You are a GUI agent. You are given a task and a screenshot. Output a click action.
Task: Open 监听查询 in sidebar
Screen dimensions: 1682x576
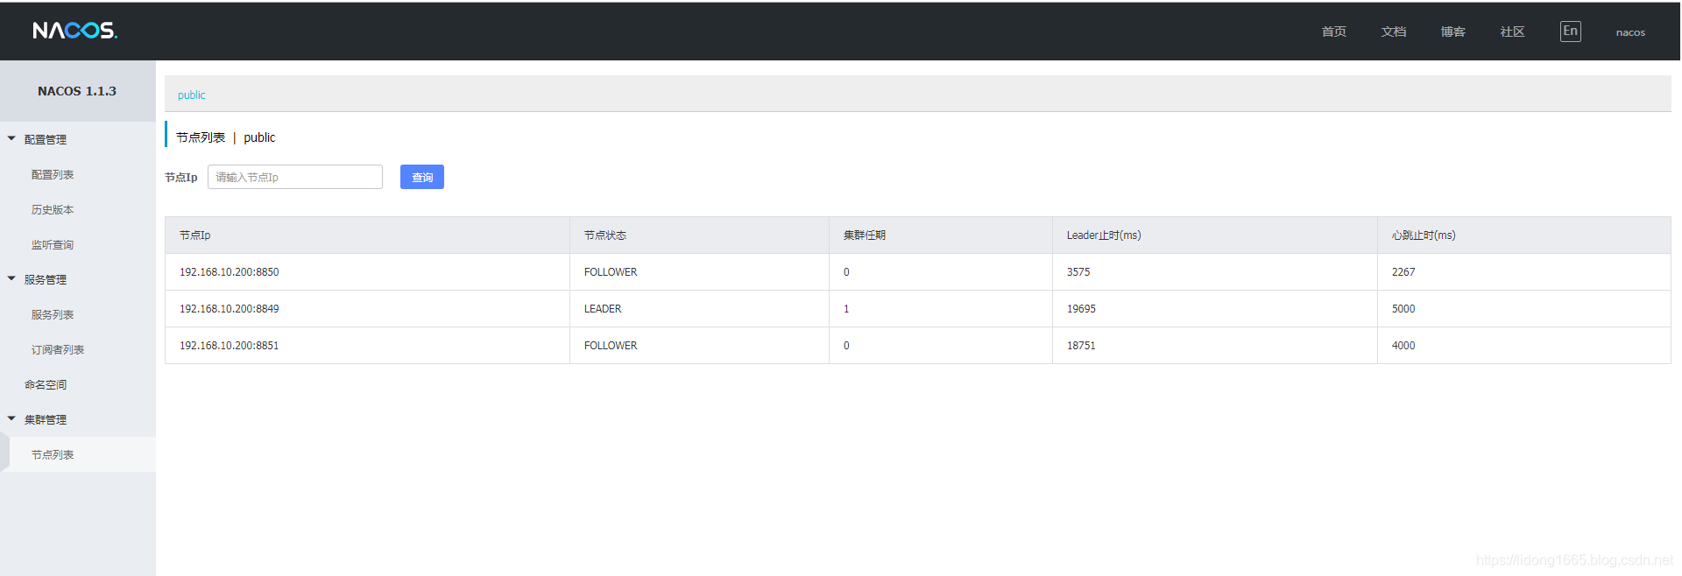click(x=53, y=244)
